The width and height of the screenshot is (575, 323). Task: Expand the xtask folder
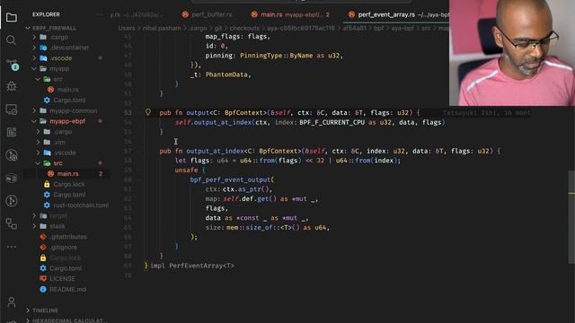point(34,226)
